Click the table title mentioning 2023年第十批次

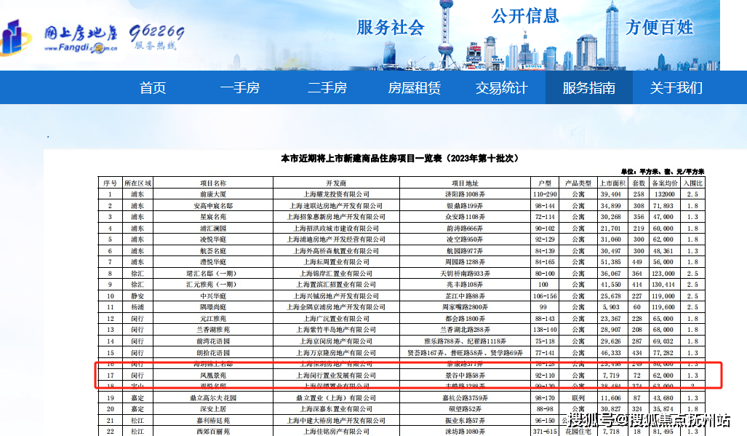pyautogui.click(x=400, y=158)
